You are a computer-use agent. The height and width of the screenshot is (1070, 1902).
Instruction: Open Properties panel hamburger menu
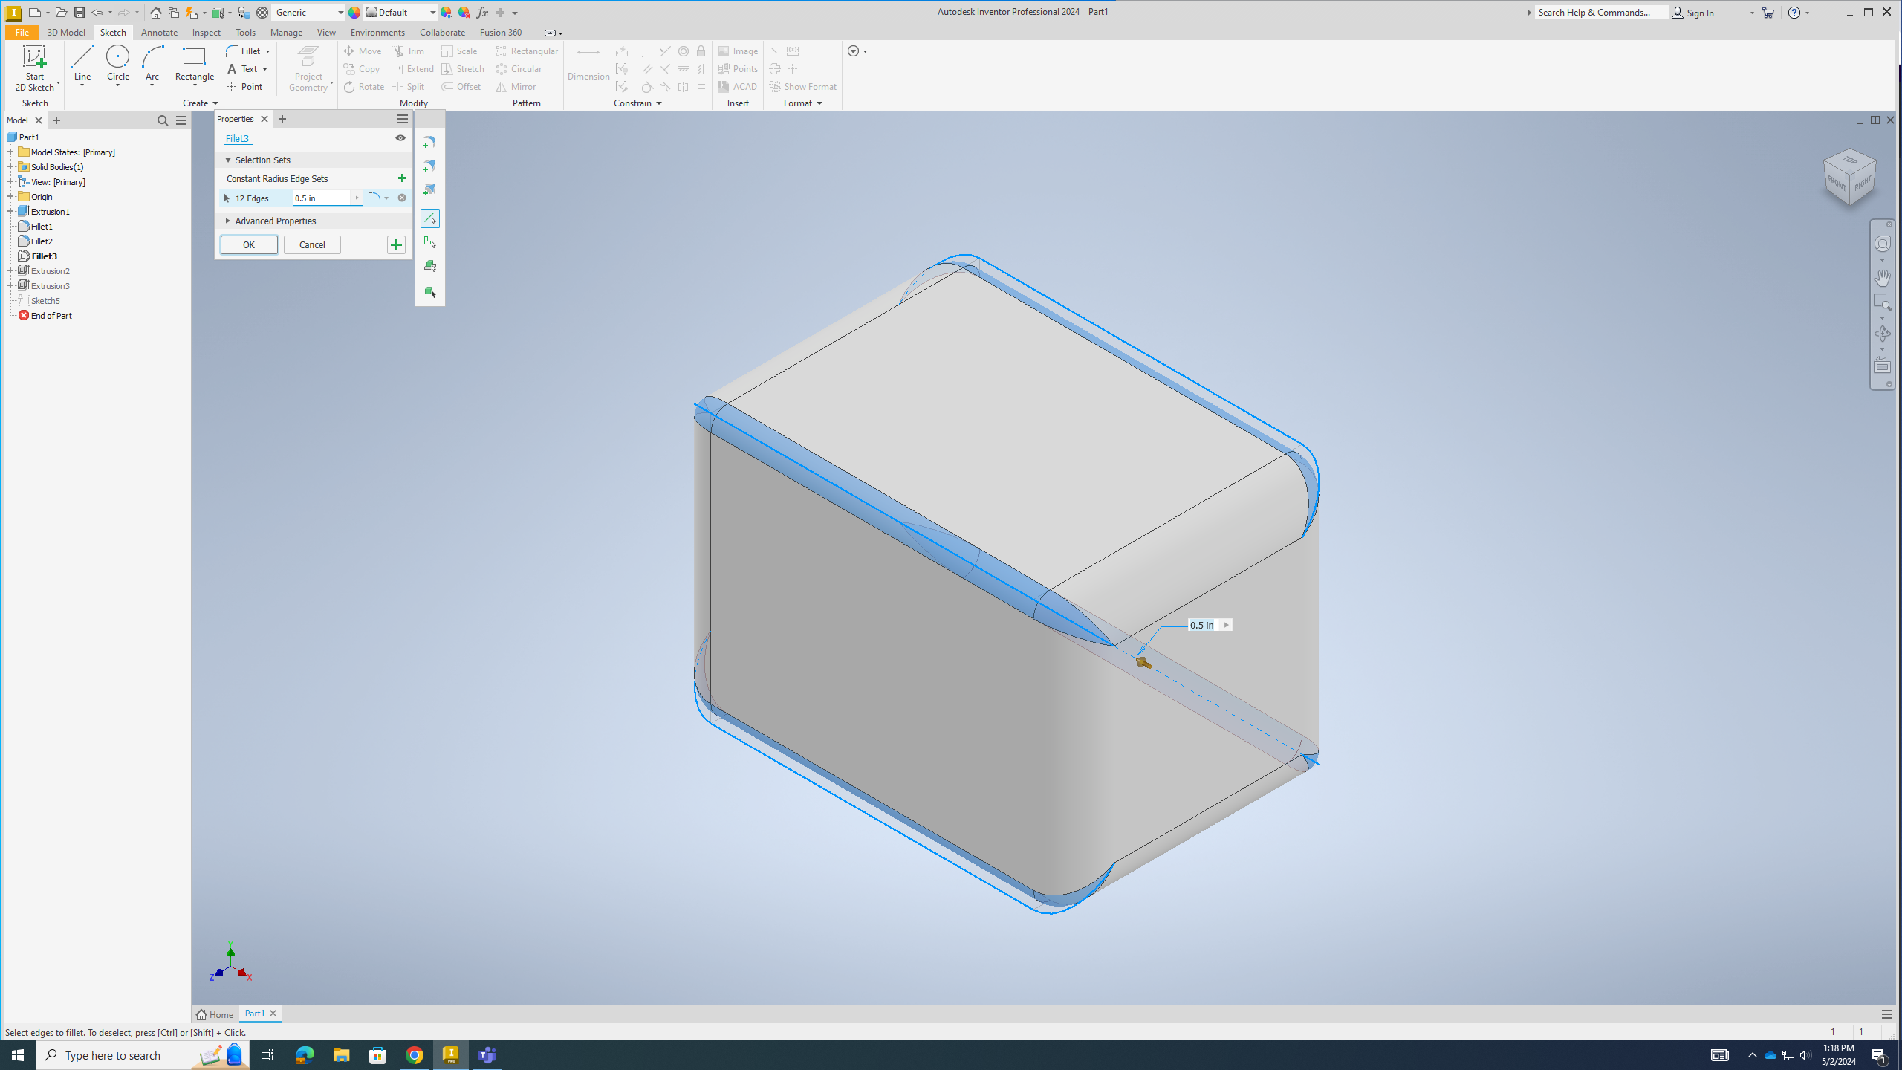[x=403, y=119]
